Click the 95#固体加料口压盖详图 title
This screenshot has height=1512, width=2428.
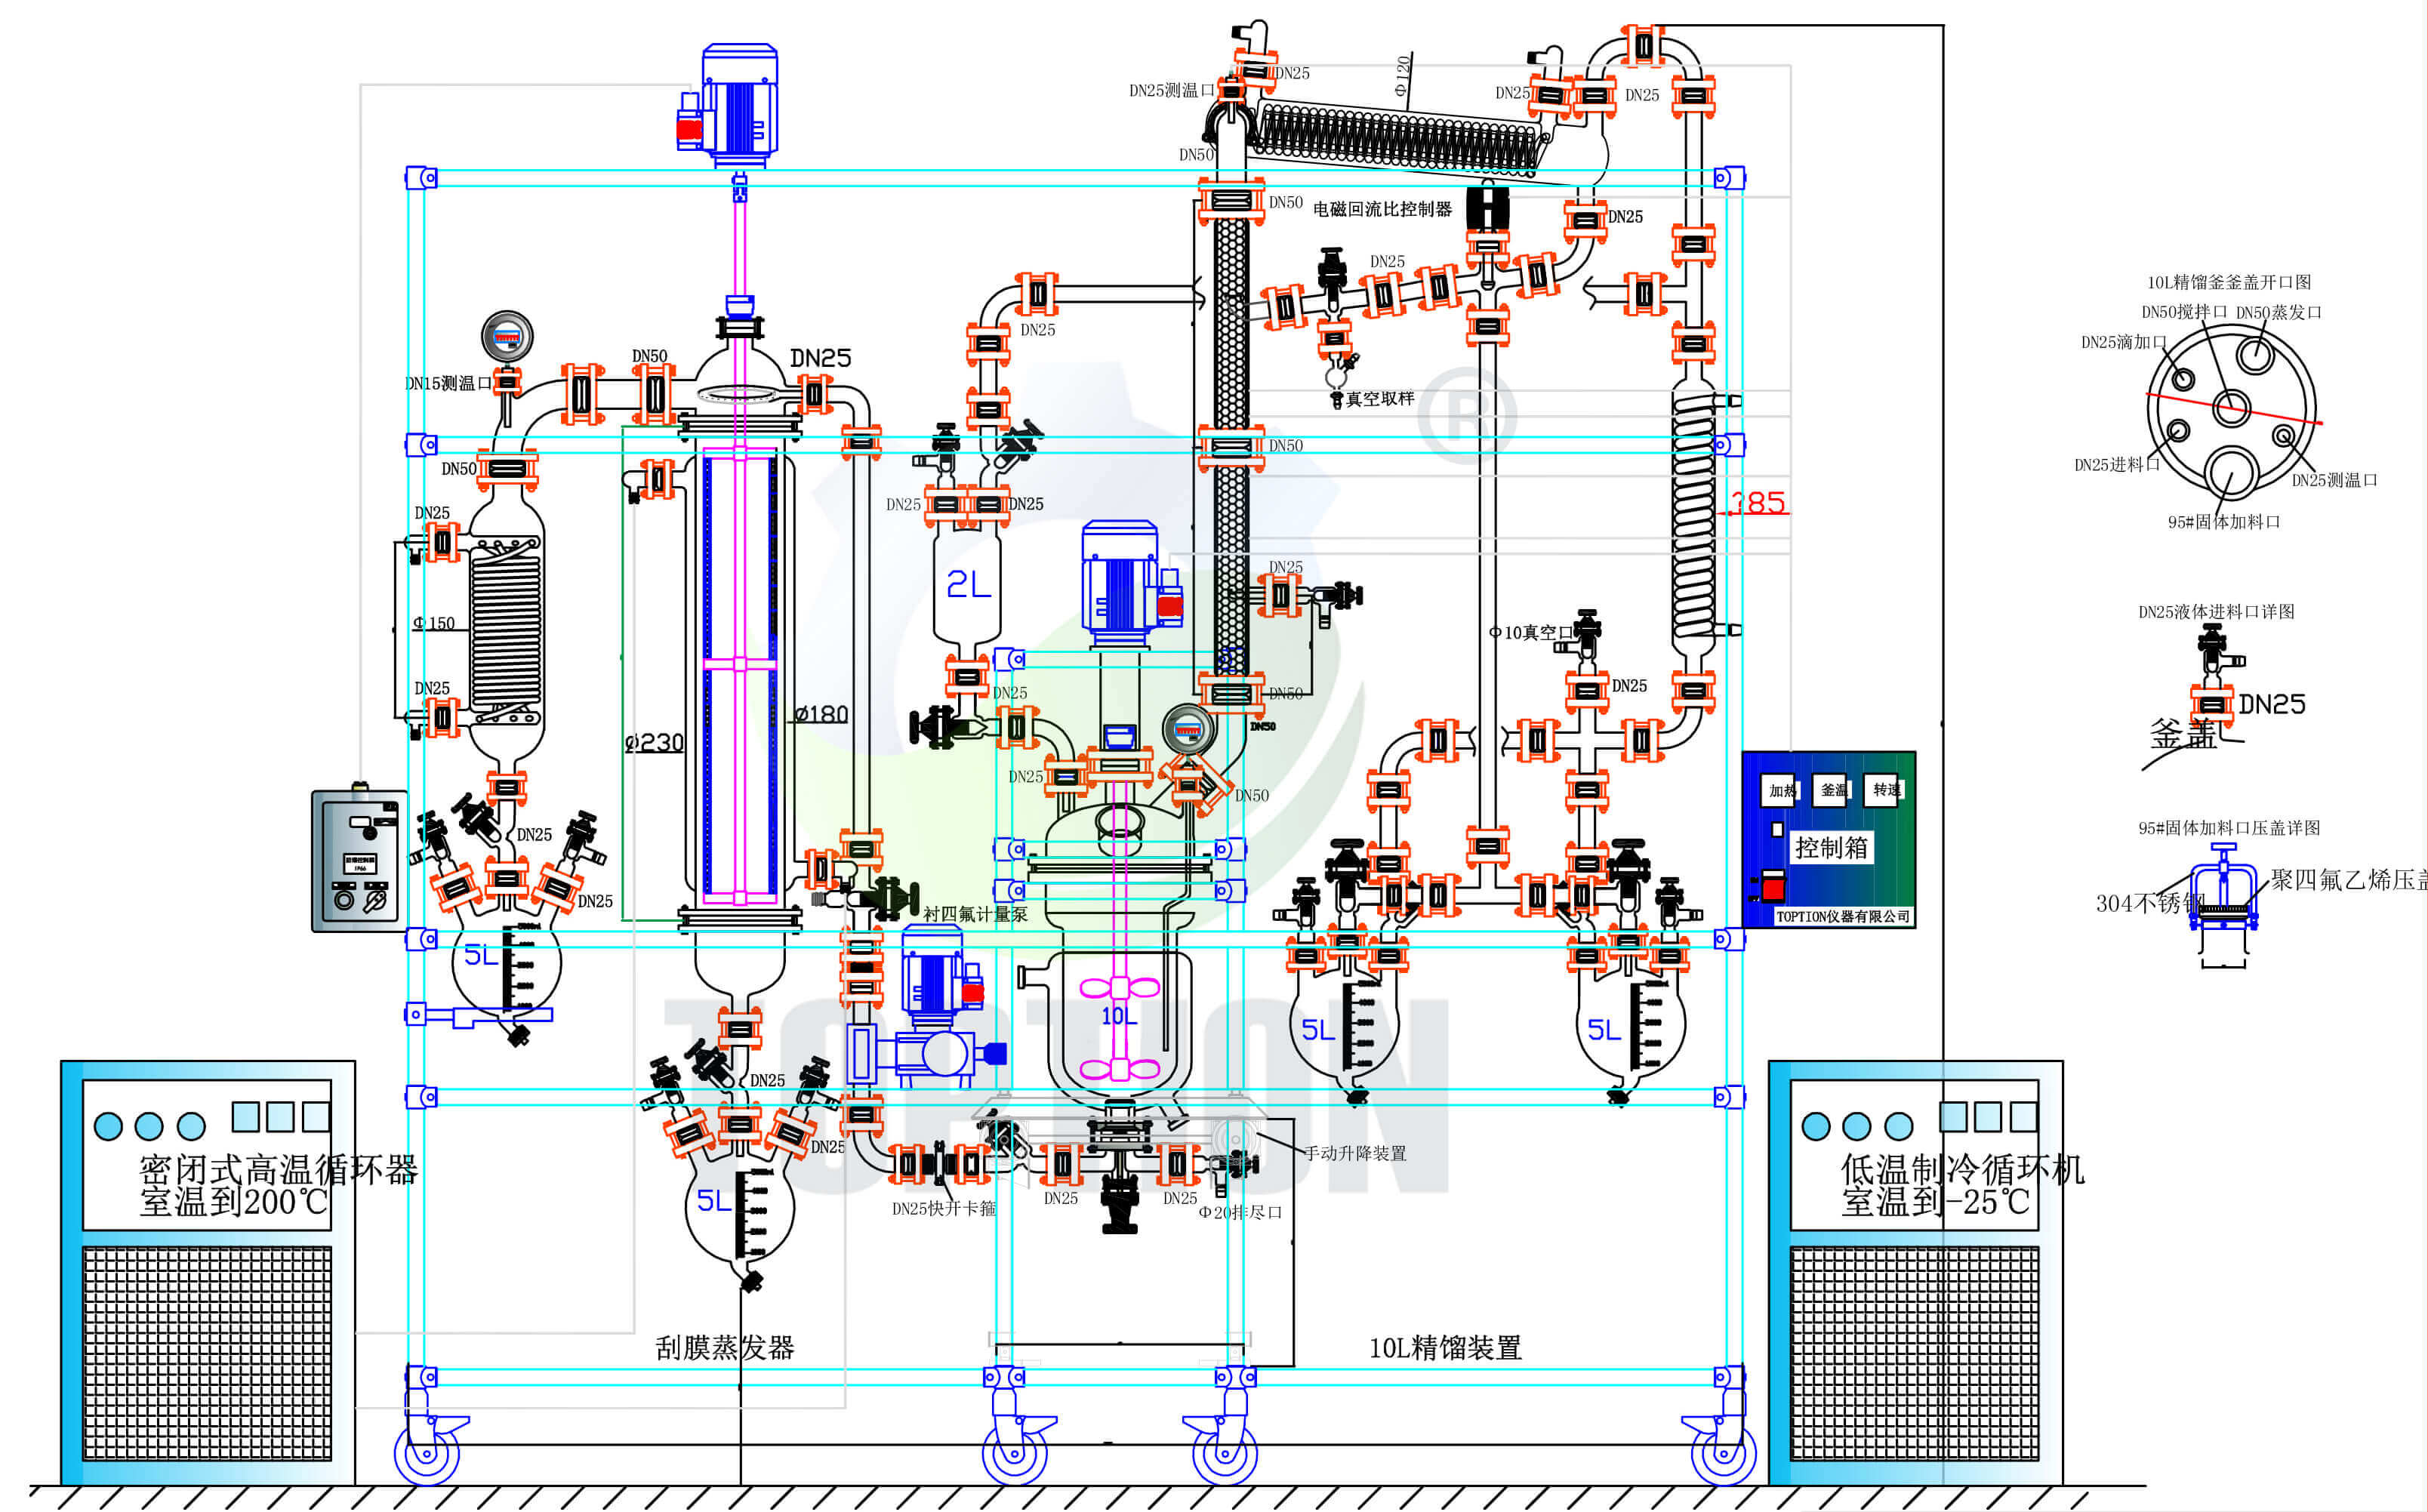2229,828
